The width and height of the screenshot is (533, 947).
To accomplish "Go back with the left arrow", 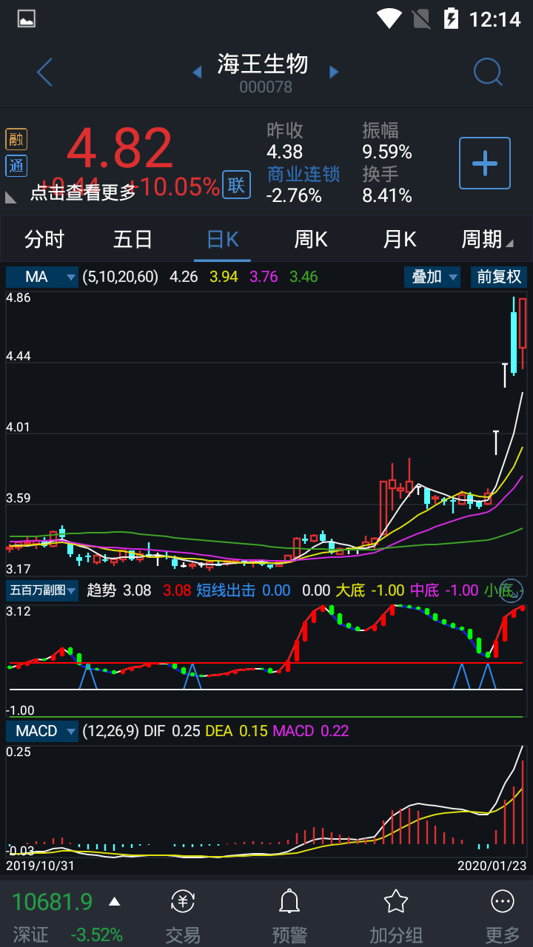I will 45,72.
